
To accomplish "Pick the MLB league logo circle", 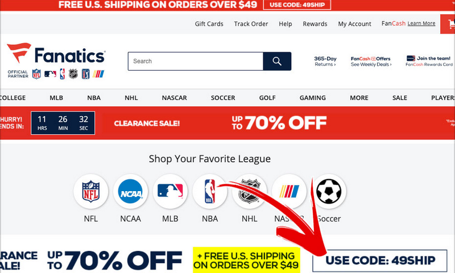I will pyautogui.click(x=170, y=192).
